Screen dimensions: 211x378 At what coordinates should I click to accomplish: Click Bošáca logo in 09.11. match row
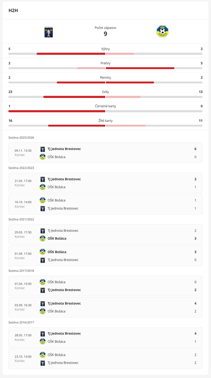tap(42, 157)
